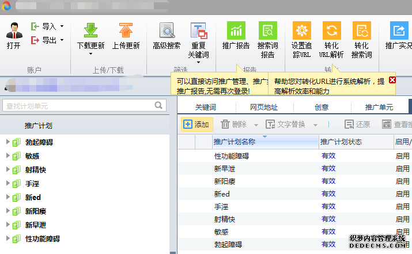
Task: Switch to the 关键词 tab
Action: [x=205, y=107]
